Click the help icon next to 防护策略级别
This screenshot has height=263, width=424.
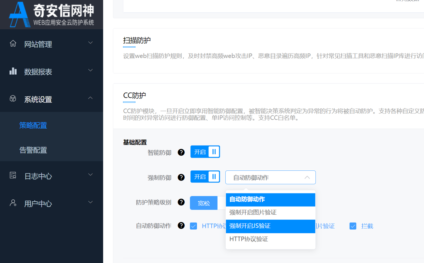coord(181,202)
